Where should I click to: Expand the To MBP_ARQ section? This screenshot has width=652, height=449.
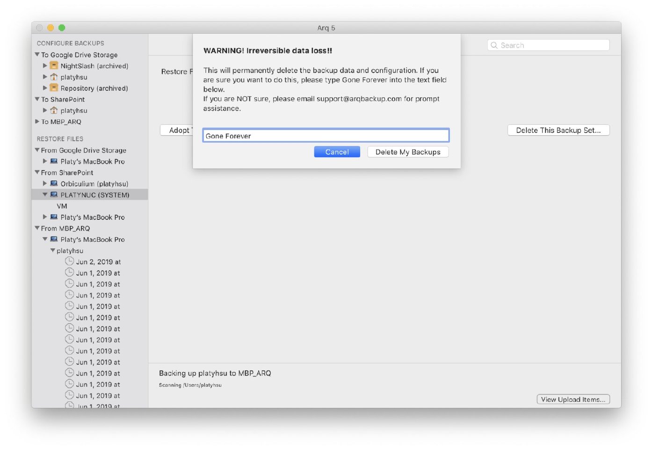click(x=37, y=122)
